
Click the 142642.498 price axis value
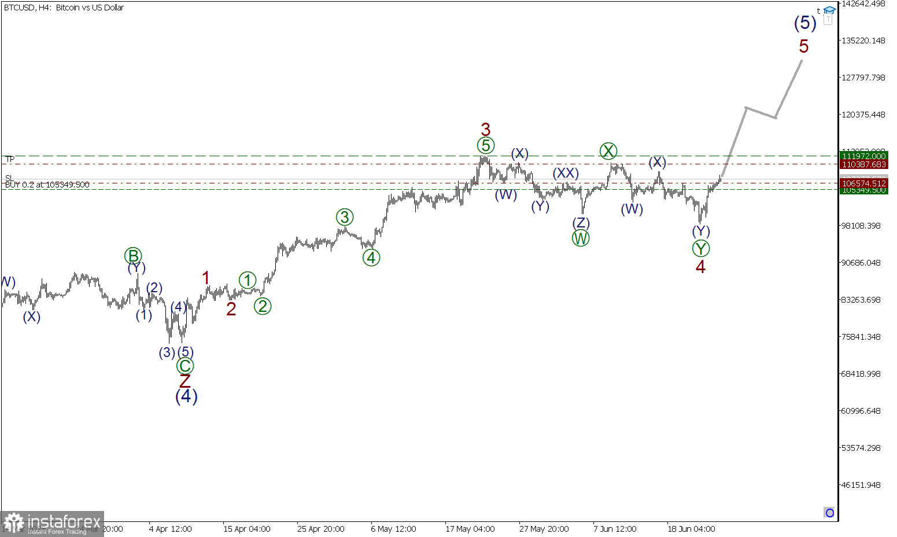pos(864,3)
